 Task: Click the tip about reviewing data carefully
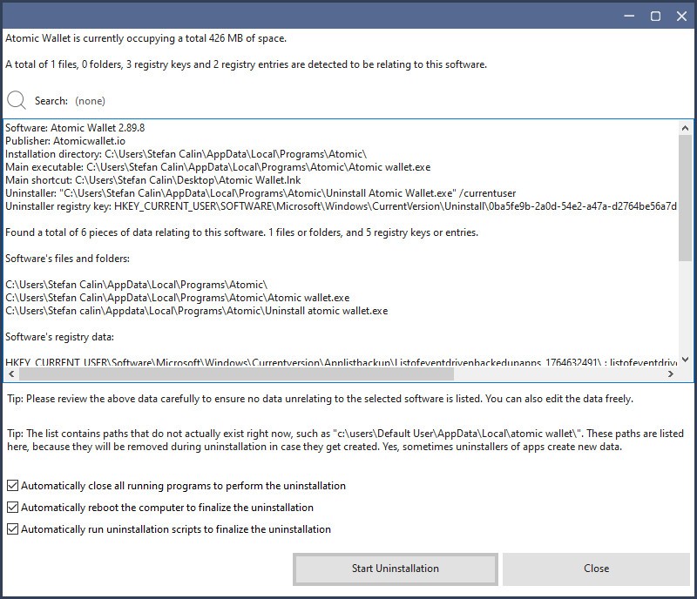click(x=320, y=399)
